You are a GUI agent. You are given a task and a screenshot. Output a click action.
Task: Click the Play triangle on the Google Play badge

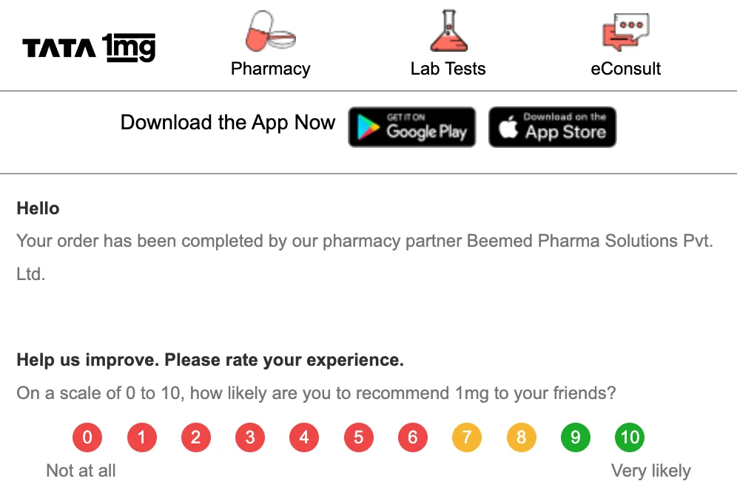point(367,127)
